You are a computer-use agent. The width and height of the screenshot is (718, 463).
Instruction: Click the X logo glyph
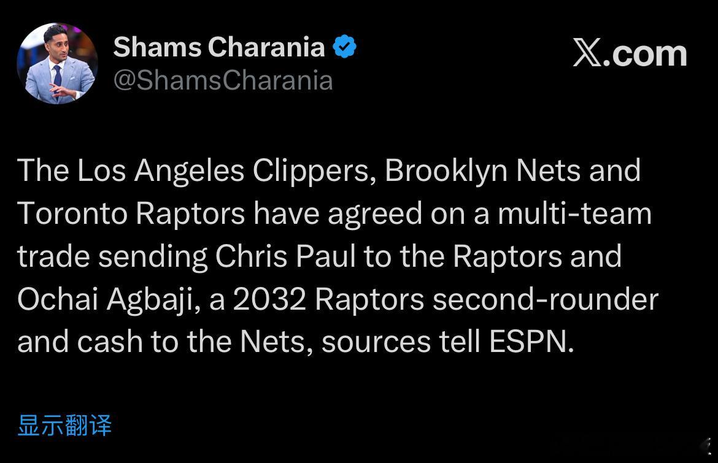pyautogui.click(x=587, y=53)
